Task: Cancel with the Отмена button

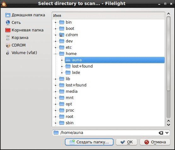Action: [x=155, y=142]
